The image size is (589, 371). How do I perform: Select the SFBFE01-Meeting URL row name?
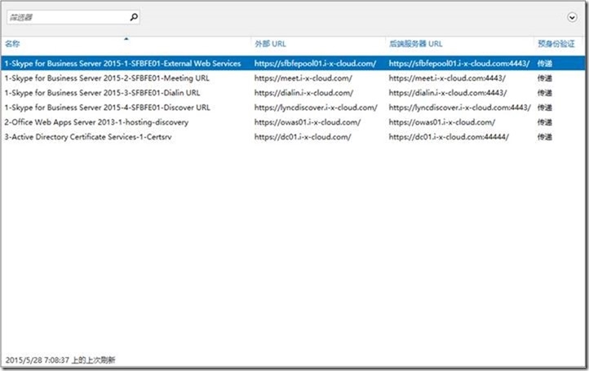[107, 78]
